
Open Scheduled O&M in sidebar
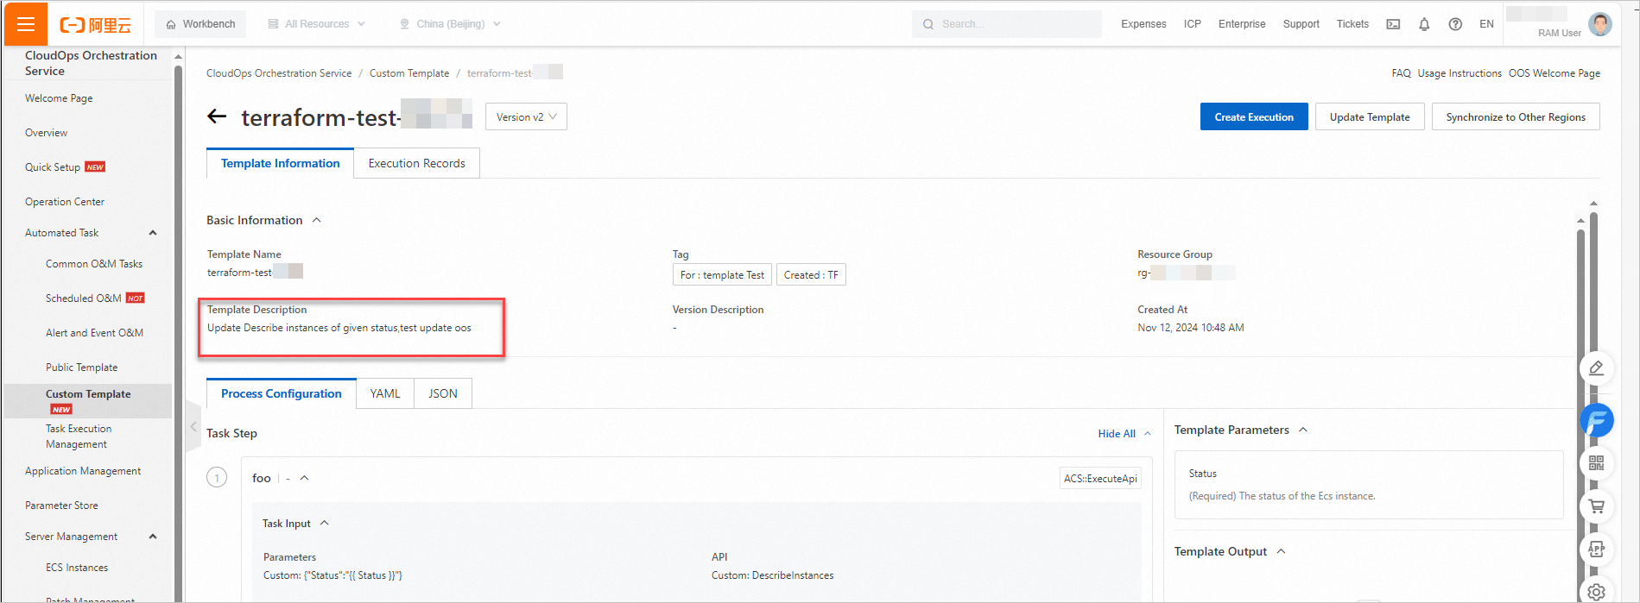click(x=83, y=298)
